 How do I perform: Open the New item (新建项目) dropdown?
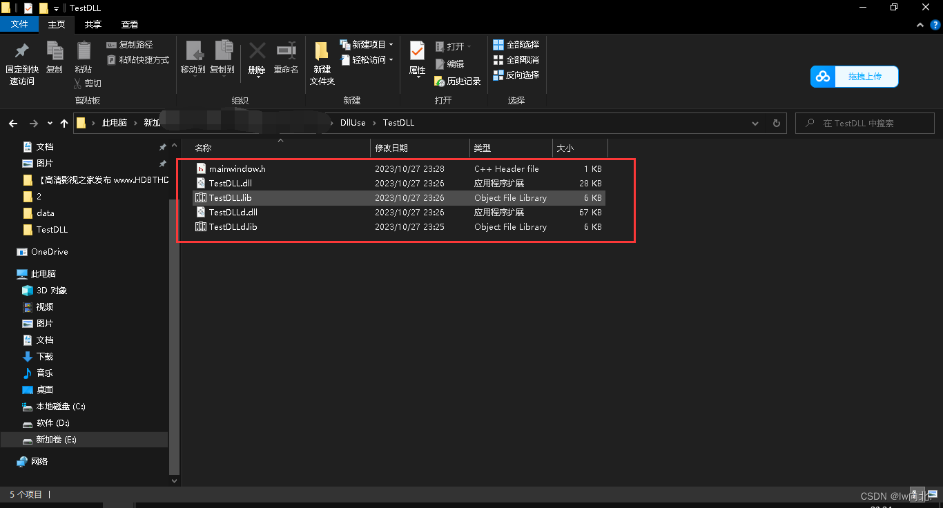(x=367, y=45)
